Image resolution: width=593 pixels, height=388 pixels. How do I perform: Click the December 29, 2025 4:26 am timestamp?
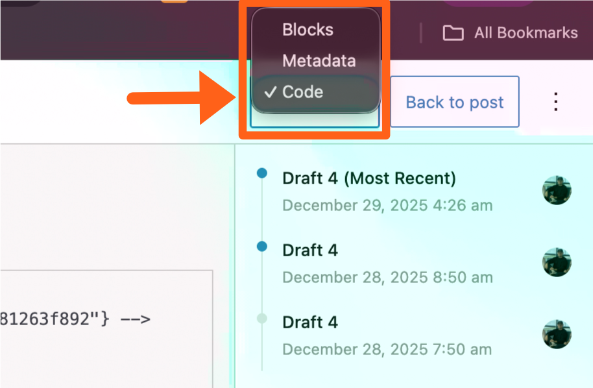387,206
